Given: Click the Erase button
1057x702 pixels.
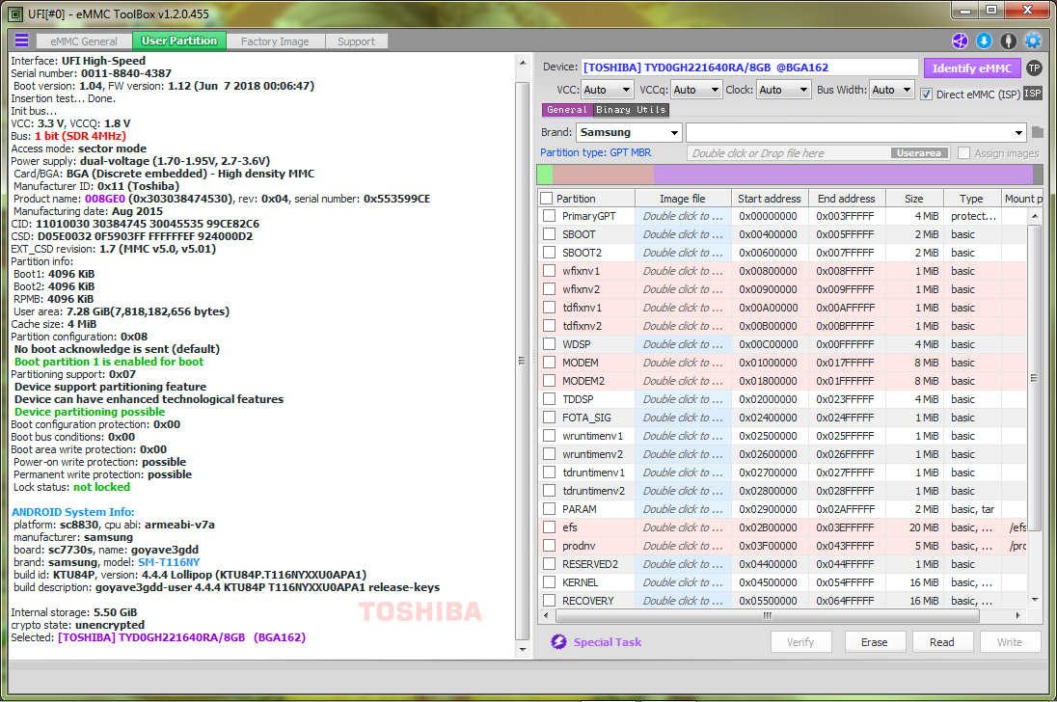Looking at the screenshot, I should coord(875,642).
